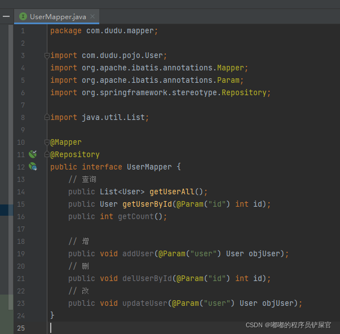Image resolution: width=340 pixels, height=334 pixels.
Task: Collapse the import block fold at line 3
Action: (x=47, y=56)
